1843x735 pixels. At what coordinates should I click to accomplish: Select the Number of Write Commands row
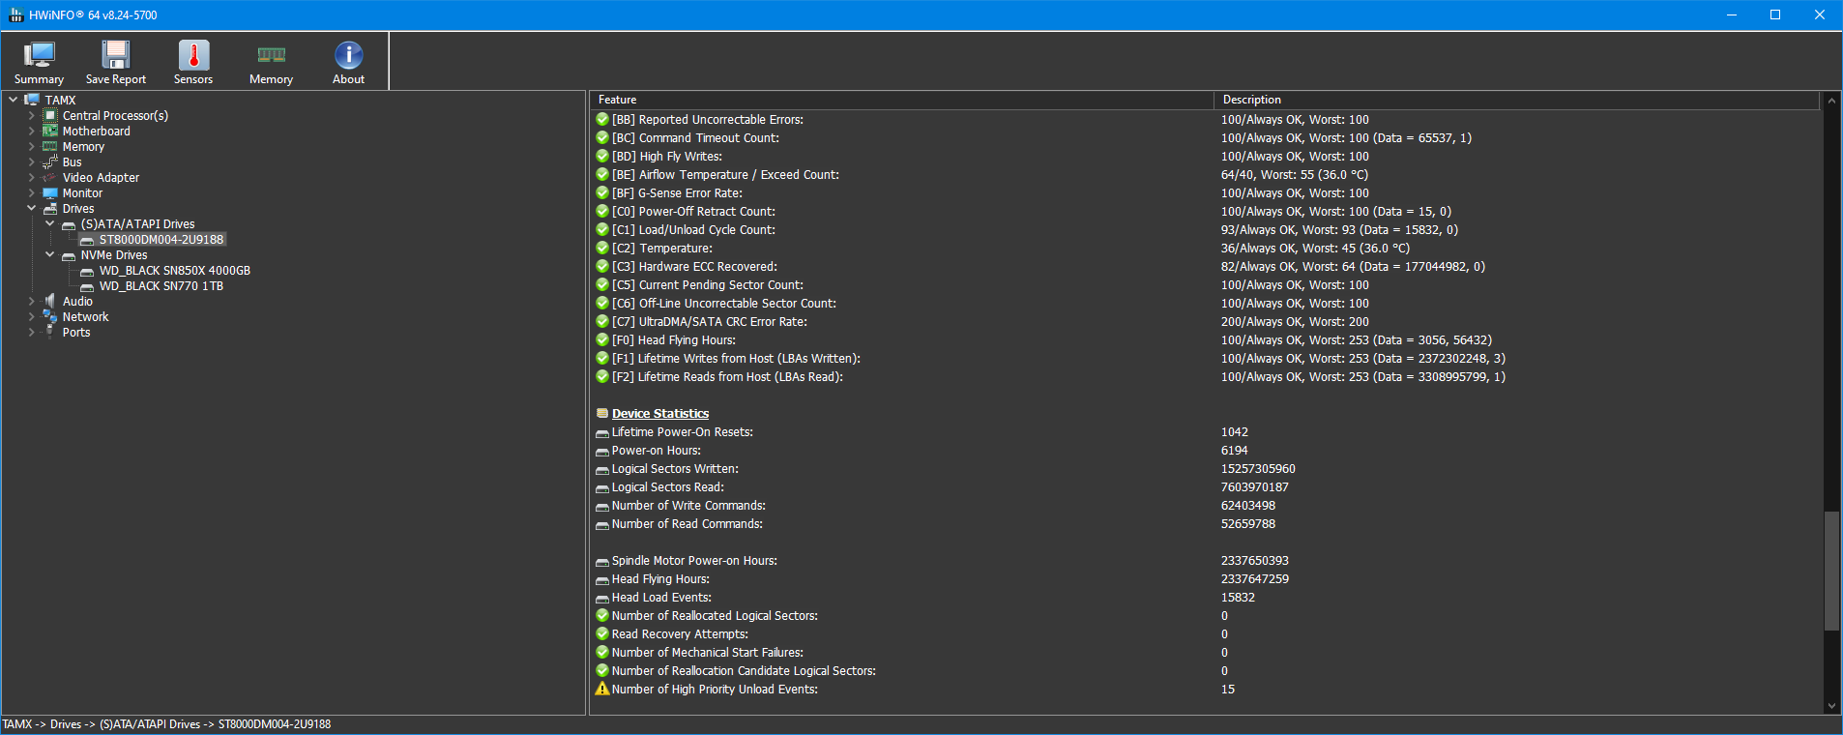1205,505
